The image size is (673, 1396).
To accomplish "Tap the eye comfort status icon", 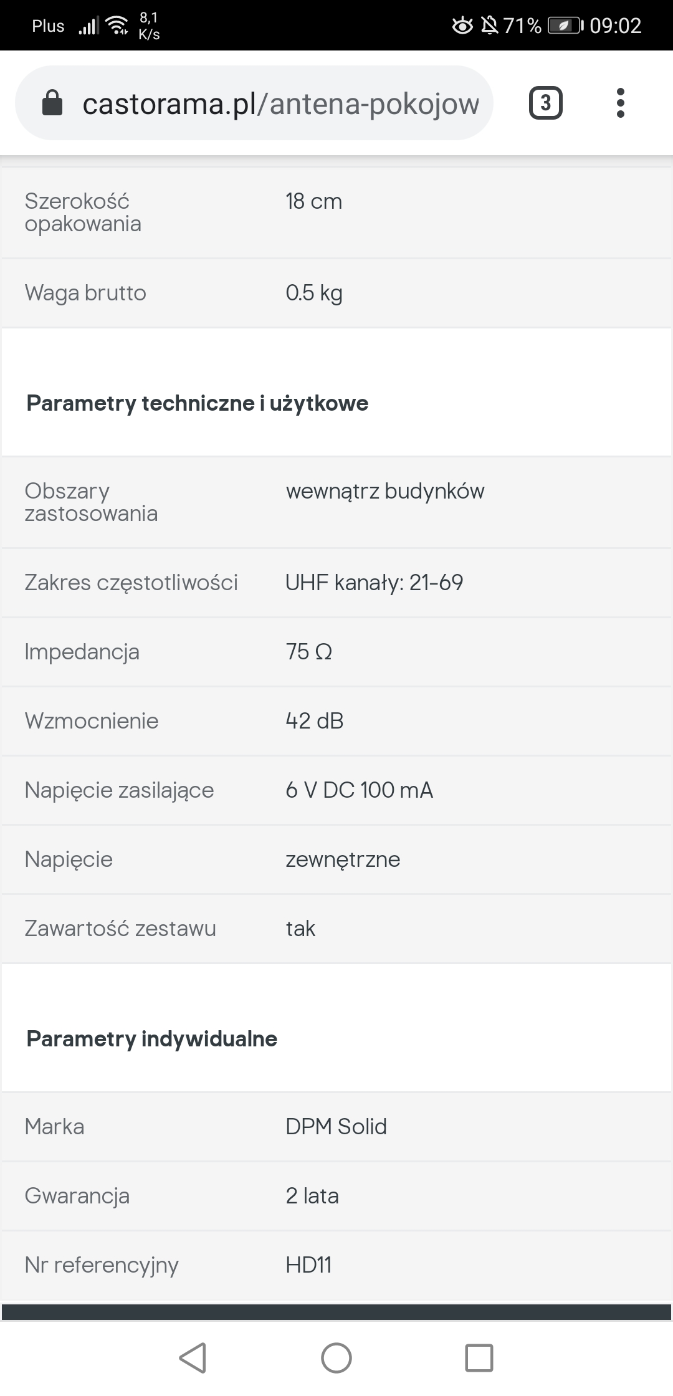I will (x=462, y=26).
